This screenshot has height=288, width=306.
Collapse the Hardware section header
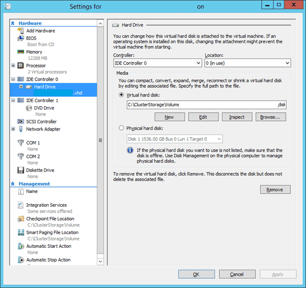13,23
